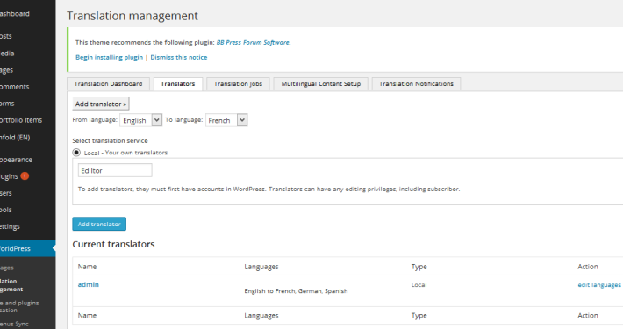Open Appearance in the sidebar
623x329 pixels.
pyautogui.click(x=16, y=160)
